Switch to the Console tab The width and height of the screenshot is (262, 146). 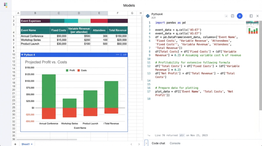[x=175, y=143]
